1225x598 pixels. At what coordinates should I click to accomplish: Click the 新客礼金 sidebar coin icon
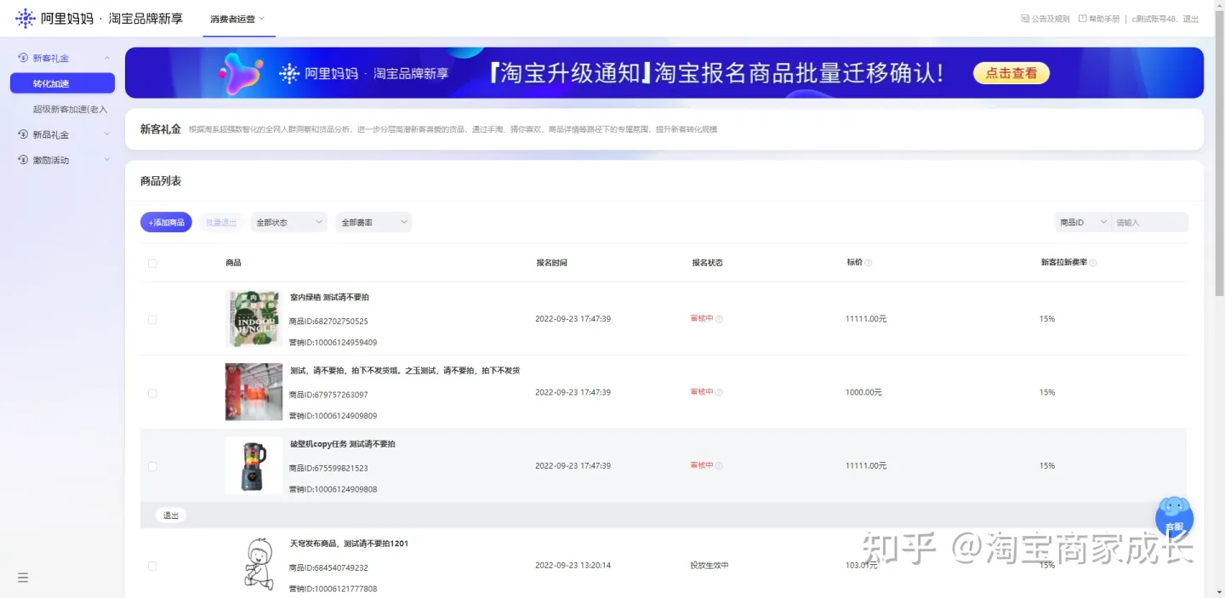pos(23,58)
